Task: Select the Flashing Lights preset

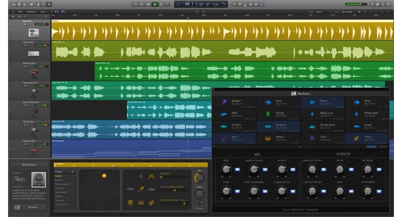Action: pyautogui.click(x=62, y=184)
